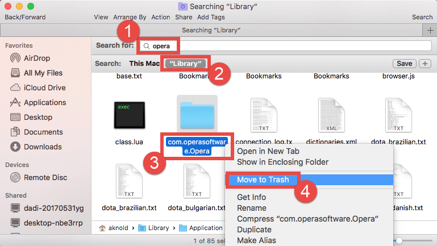The image size is (437, 246).
Task: Adjust the icon size slider
Action: 399,241
